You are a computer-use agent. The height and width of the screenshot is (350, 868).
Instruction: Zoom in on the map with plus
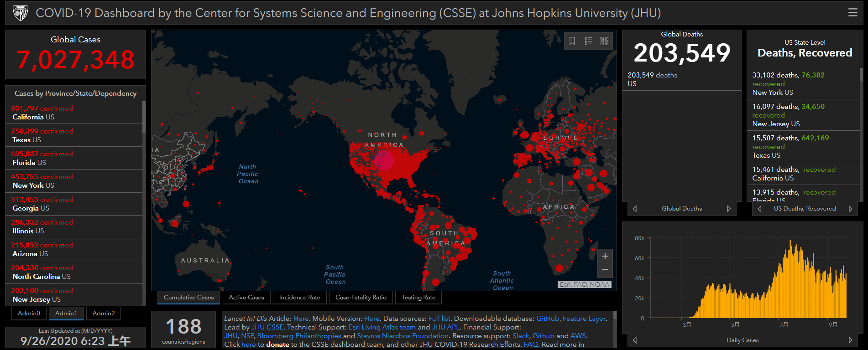605,256
